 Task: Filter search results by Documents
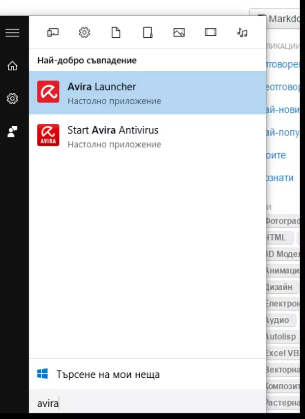[x=116, y=33]
